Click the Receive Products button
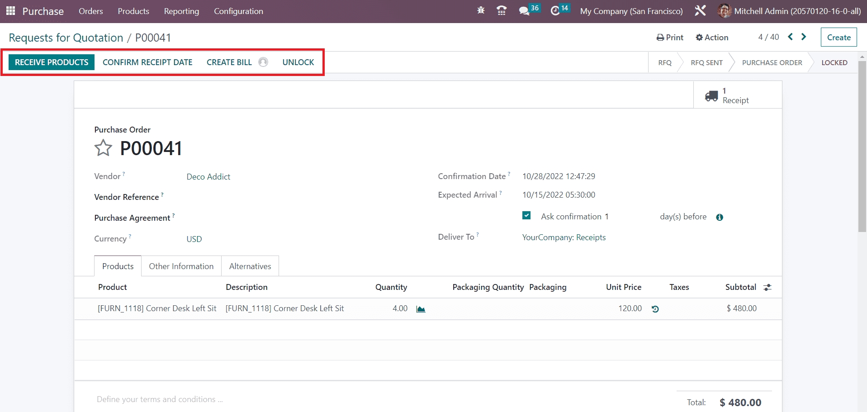The height and width of the screenshot is (412, 867). [52, 62]
